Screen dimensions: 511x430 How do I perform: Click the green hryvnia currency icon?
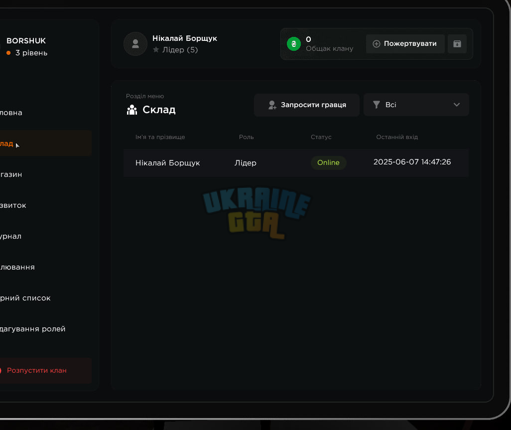[x=294, y=44]
